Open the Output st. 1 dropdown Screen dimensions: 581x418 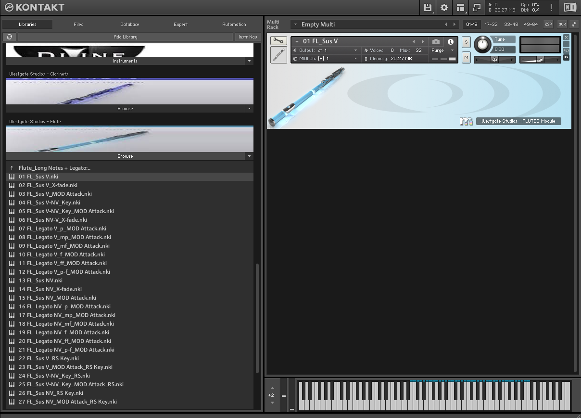[x=355, y=51]
